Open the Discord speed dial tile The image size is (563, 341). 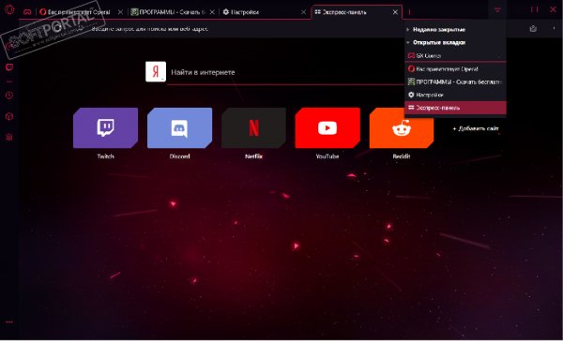(179, 127)
